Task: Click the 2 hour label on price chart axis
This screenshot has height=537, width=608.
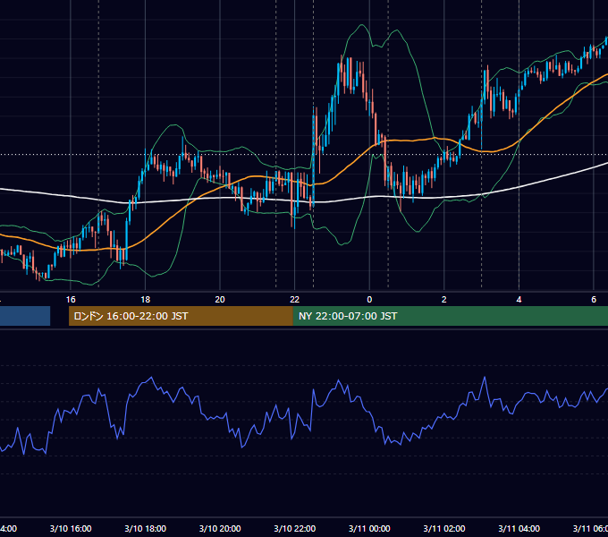Action: [x=444, y=300]
